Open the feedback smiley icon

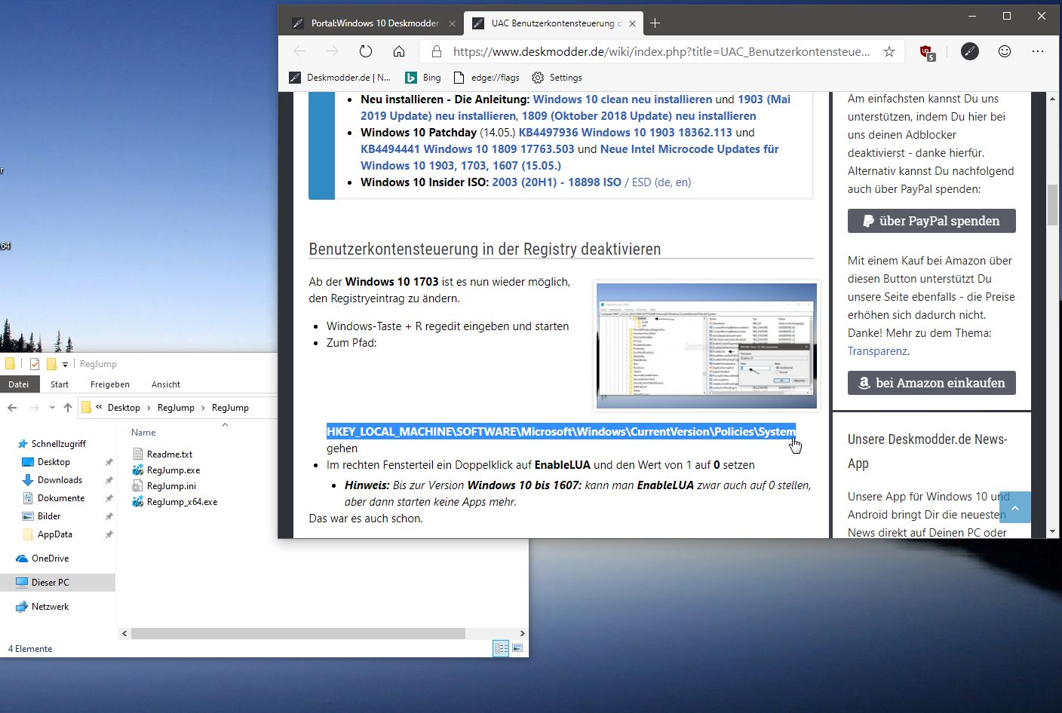(1005, 51)
